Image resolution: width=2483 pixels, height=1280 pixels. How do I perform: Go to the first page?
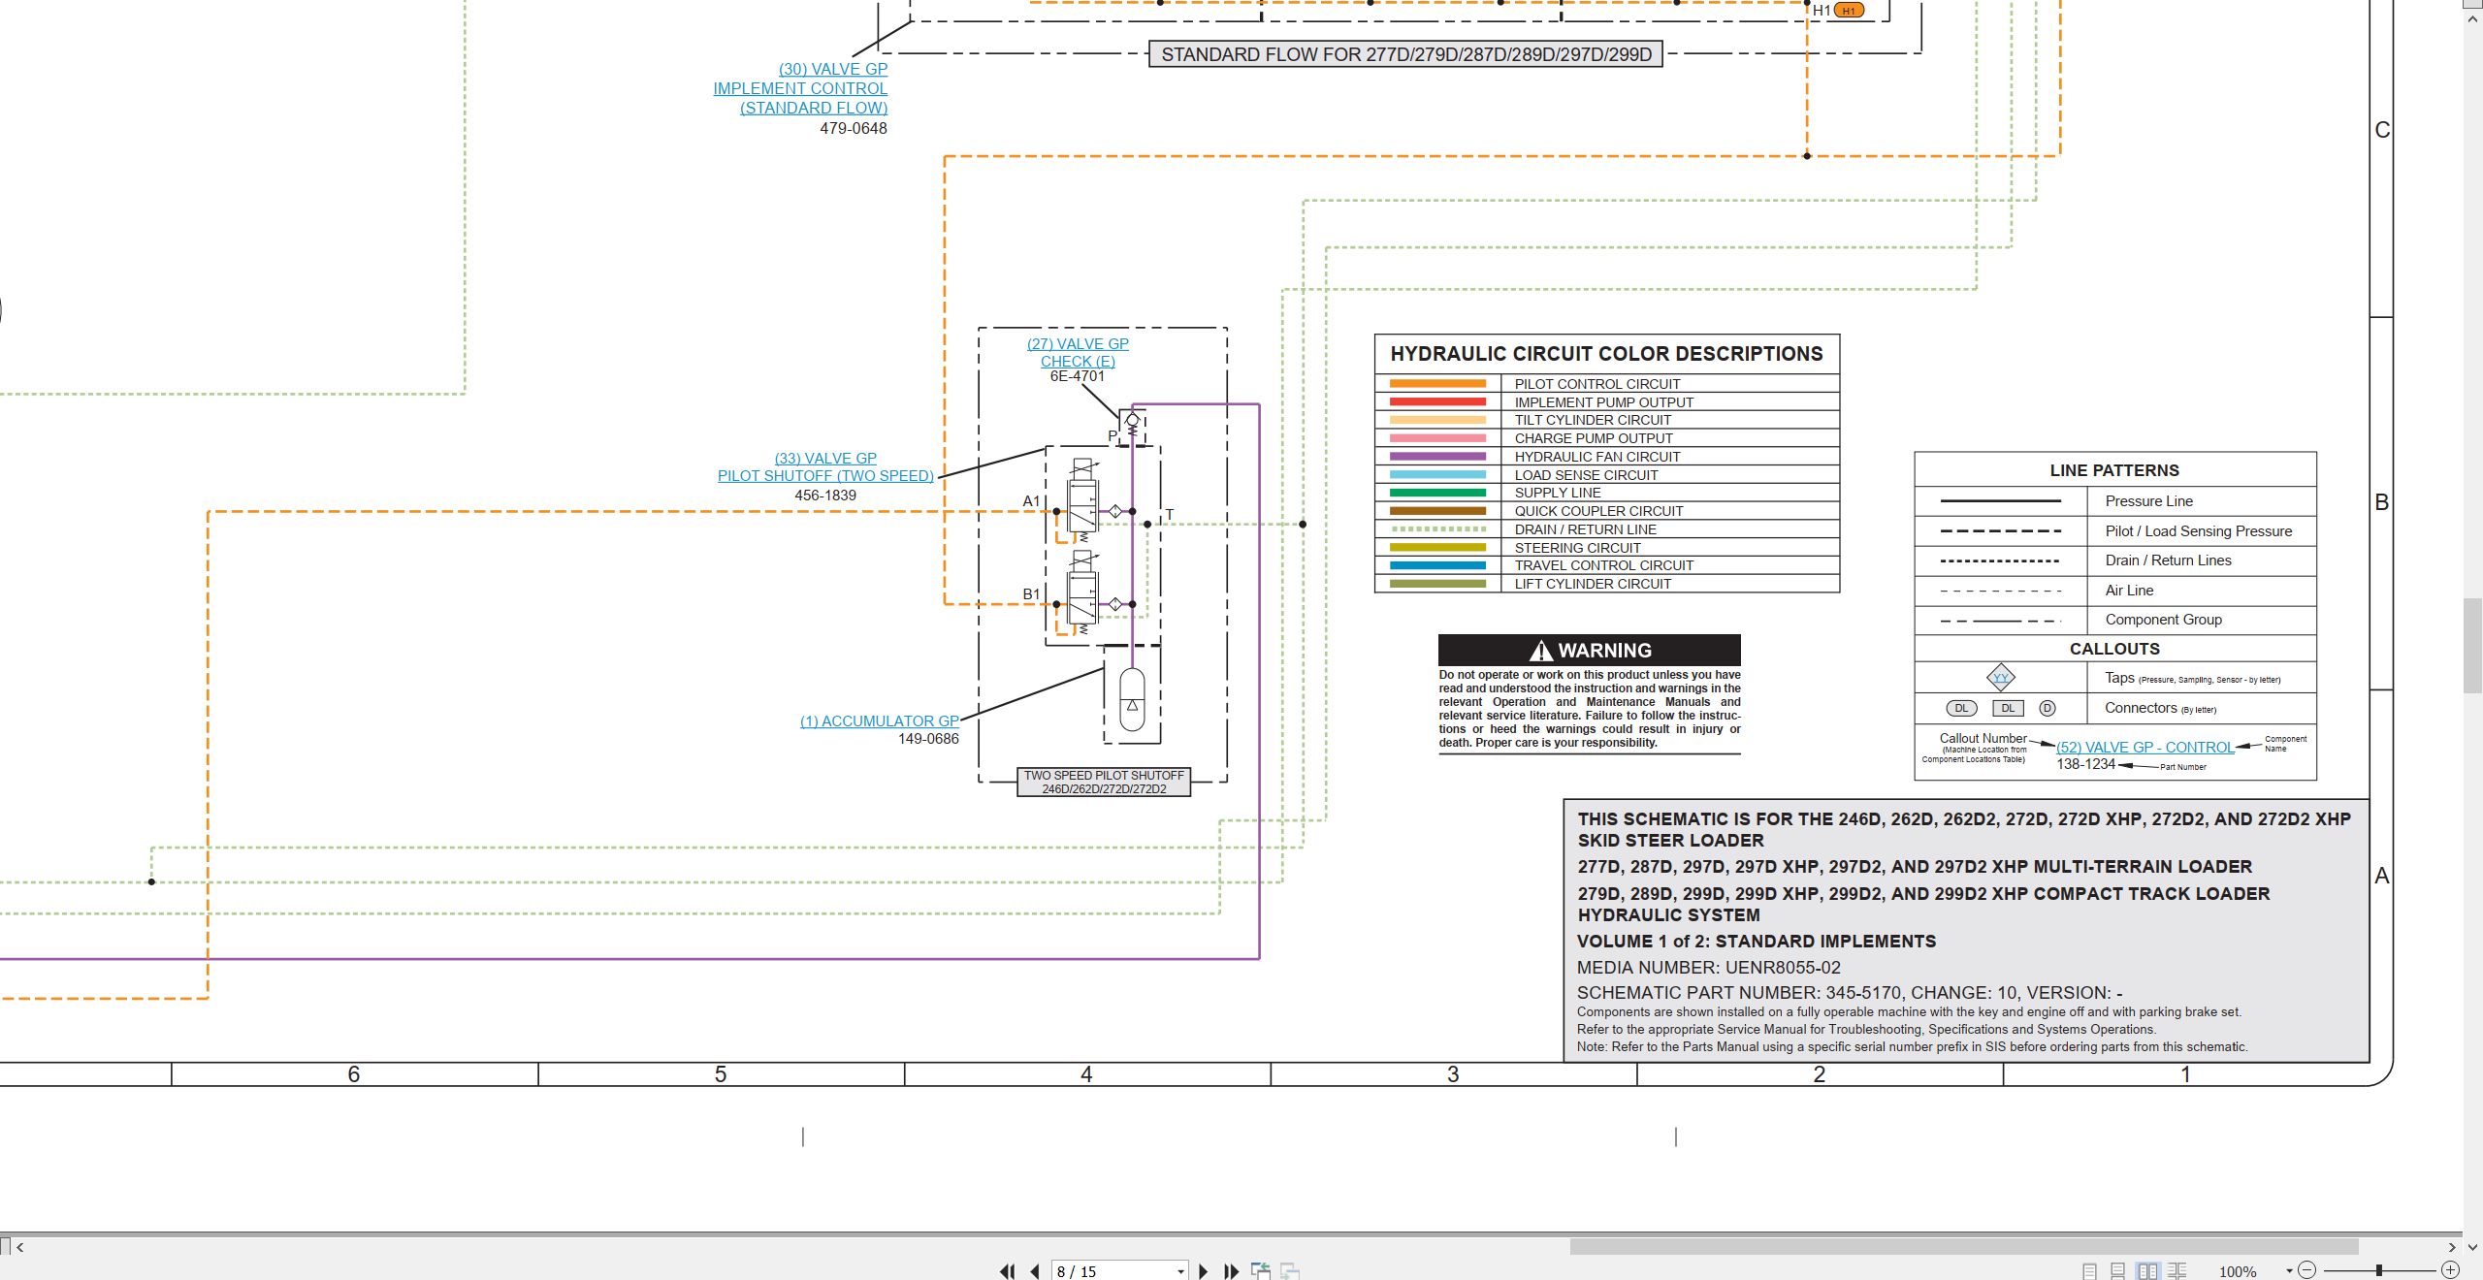point(1008,1270)
